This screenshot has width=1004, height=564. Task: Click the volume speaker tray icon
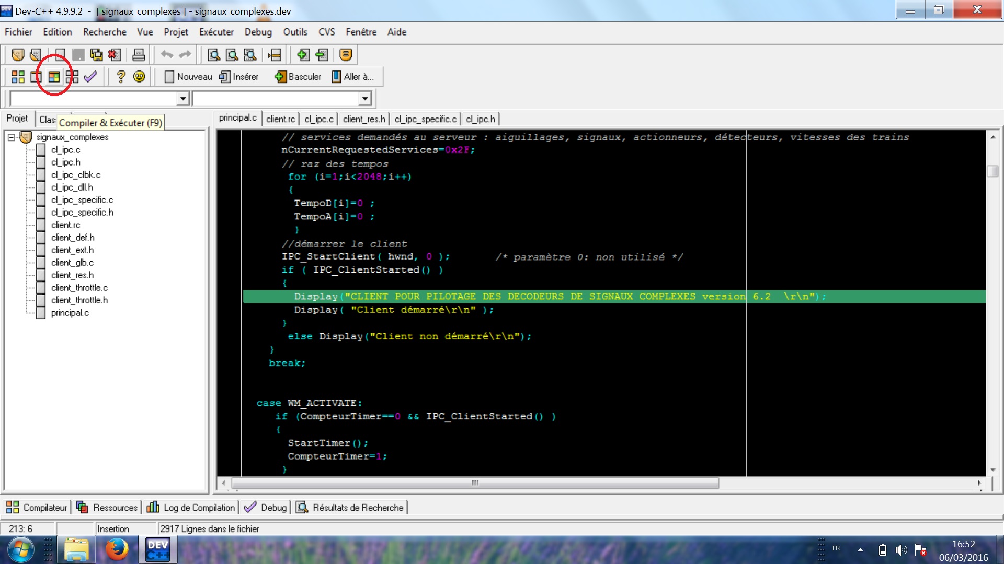(901, 550)
